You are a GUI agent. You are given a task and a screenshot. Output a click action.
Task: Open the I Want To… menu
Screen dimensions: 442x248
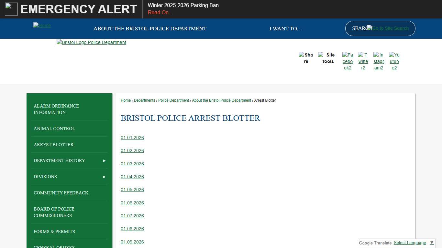click(286, 29)
